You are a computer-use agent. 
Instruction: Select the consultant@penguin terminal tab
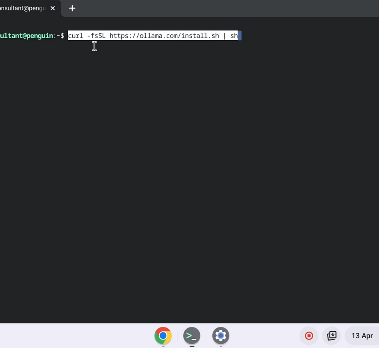click(x=22, y=8)
